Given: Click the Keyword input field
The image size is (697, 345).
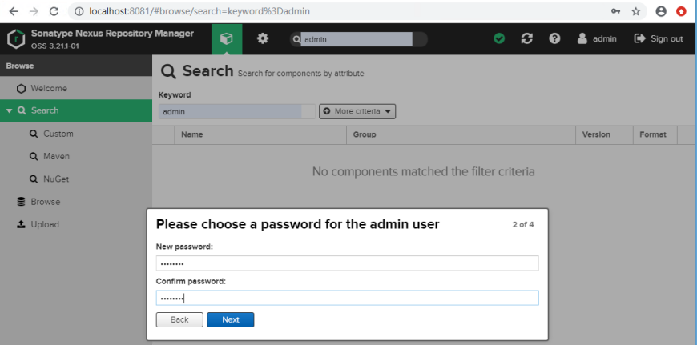Looking at the screenshot, I should (237, 112).
